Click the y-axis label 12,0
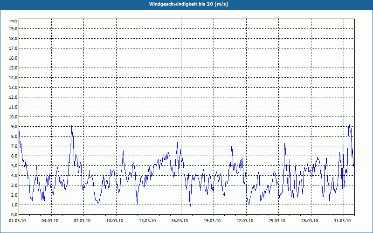Screen dimensions: 373x233 click(13, 97)
